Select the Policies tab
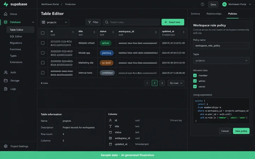 (232, 14)
